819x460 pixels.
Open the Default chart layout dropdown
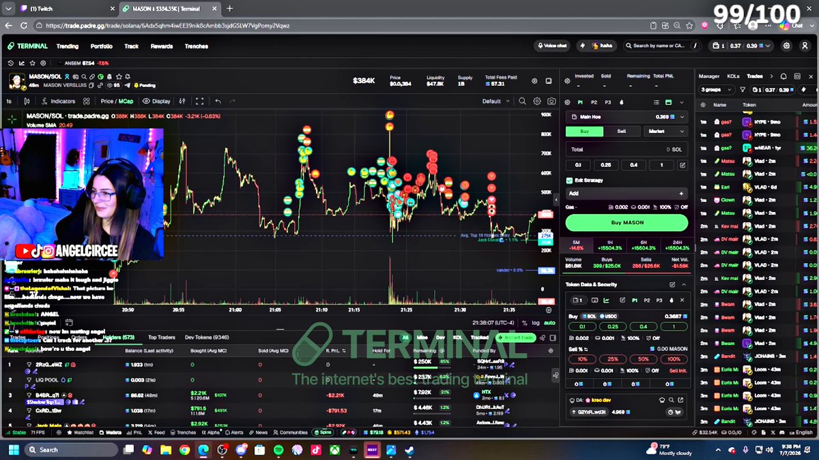click(495, 101)
